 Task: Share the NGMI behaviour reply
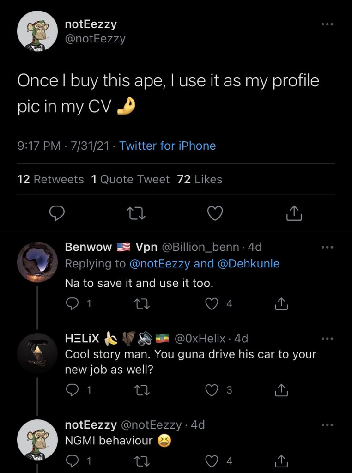281,461
